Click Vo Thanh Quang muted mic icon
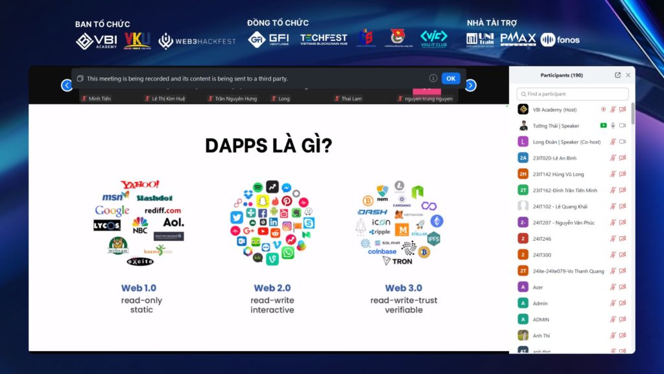This screenshot has width=664, height=374. point(613,271)
